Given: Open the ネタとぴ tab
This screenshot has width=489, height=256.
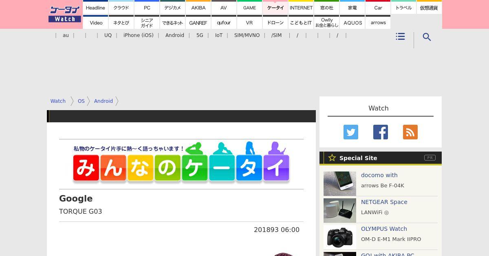Looking at the screenshot, I should [121, 22].
